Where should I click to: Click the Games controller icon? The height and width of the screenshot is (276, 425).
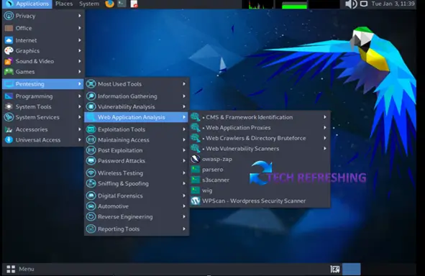coord(9,72)
